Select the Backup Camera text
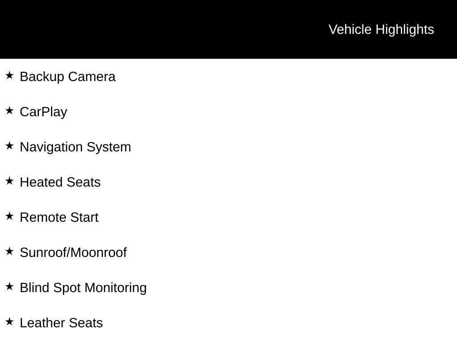This screenshot has width=457, height=342. click(x=68, y=77)
